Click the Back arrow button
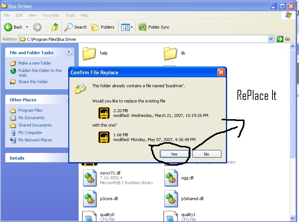Image resolution: width=299 pixels, height=222 pixels. pos(8,27)
